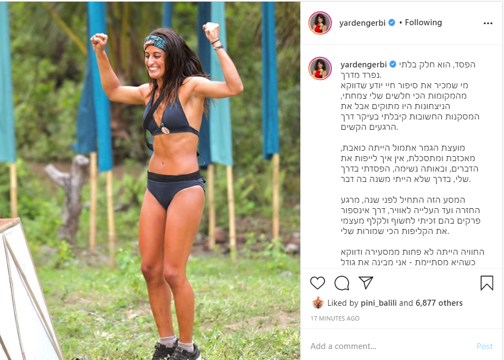Open yardengerbi username link in the caption
Image resolution: width=504 pixels, height=360 pixels.
tap(363, 65)
